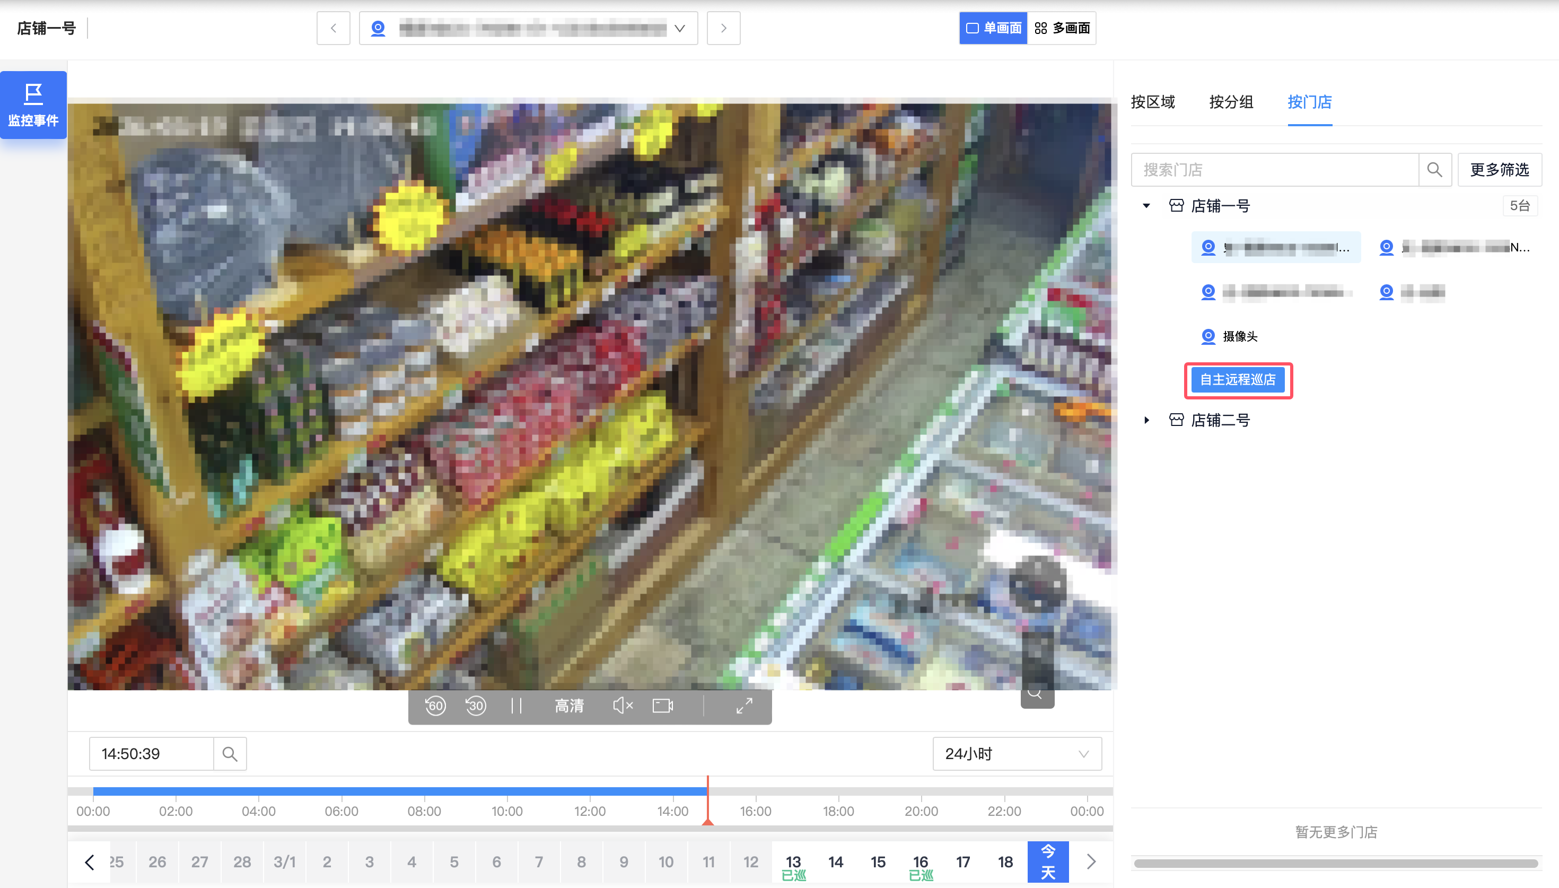This screenshot has height=888, width=1559.
Task: Unmute the video sound icon
Action: click(x=622, y=706)
